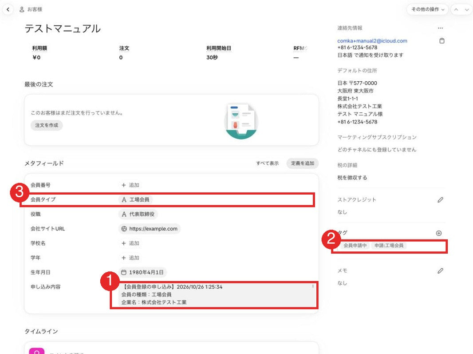Add a value for 会員番号
The image size is (473, 354).
click(x=130, y=185)
